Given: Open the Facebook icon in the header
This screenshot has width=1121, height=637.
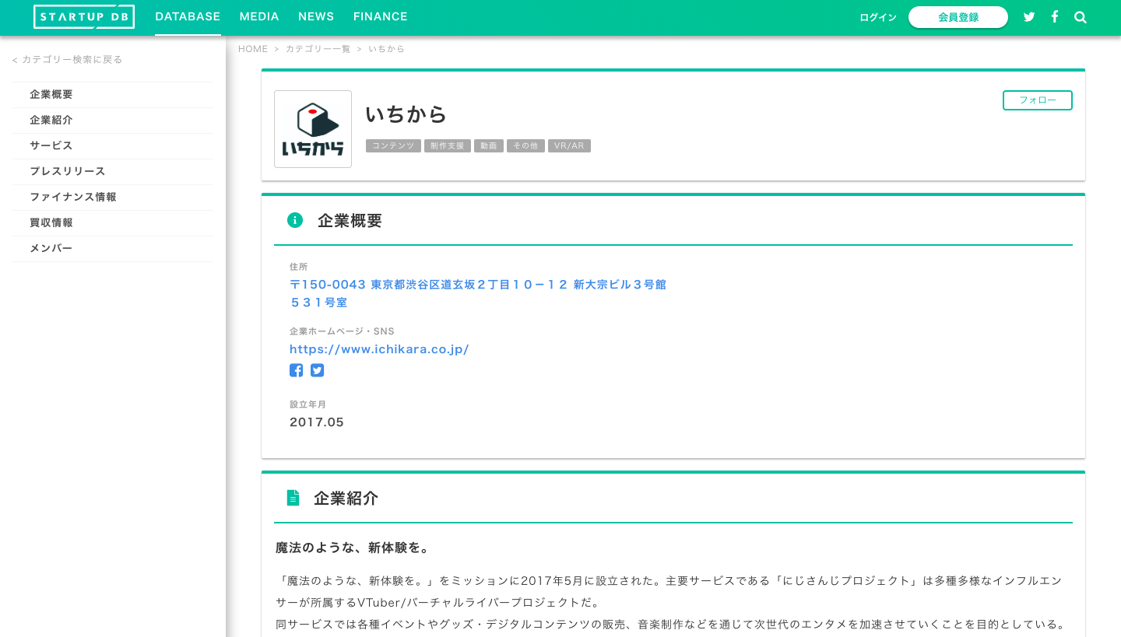Looking at the screenshot, I should pyautogui.click(x=1055, y=16).
